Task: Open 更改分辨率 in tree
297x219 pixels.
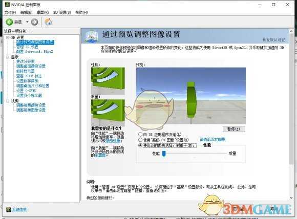Action: (26, 61)
